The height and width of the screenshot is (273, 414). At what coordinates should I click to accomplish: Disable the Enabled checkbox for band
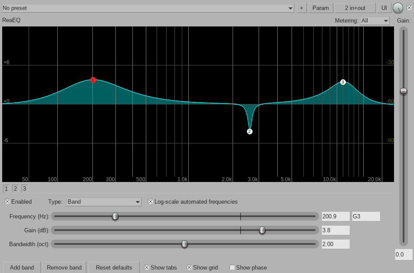[7, 201]
